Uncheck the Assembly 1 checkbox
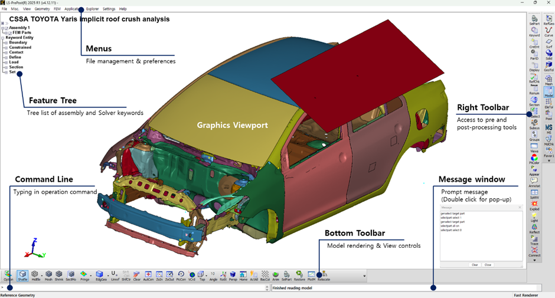This screenshot has width=555, height=298. [6, 28]
